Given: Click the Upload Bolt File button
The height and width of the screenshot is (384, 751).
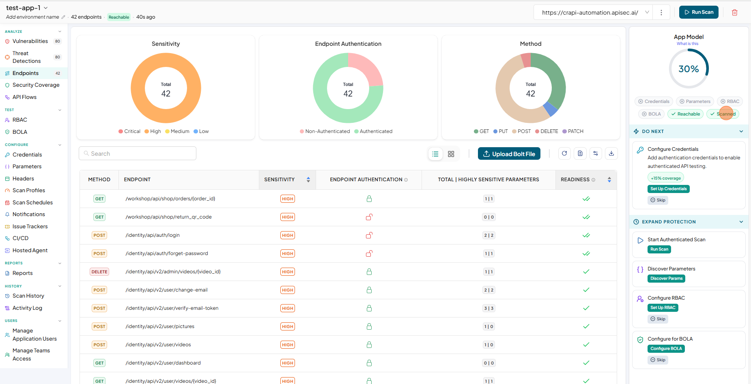Looking at the screenshot, I should coord(509,154).
